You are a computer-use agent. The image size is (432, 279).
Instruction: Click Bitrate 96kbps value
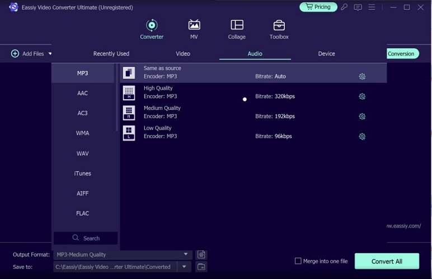[283, 136]
